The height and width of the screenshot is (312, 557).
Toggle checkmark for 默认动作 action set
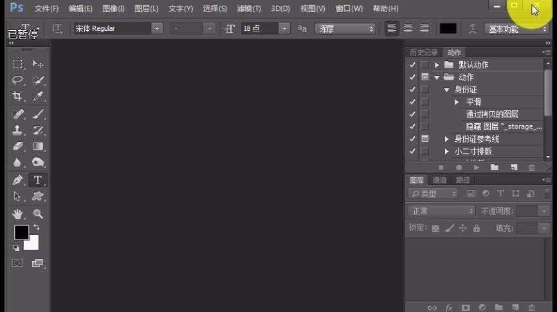412,65
